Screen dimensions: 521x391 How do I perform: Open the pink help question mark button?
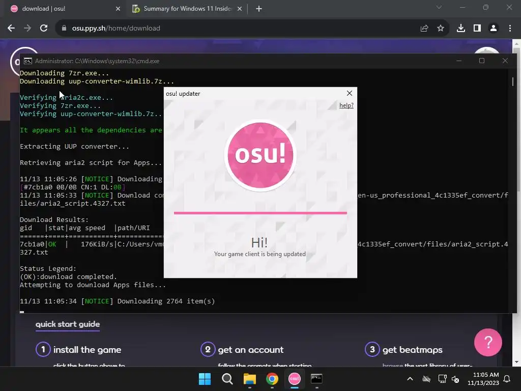[x=488, y=342]
